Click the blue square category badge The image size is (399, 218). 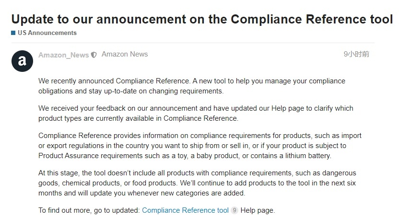[x=13, y=33]
